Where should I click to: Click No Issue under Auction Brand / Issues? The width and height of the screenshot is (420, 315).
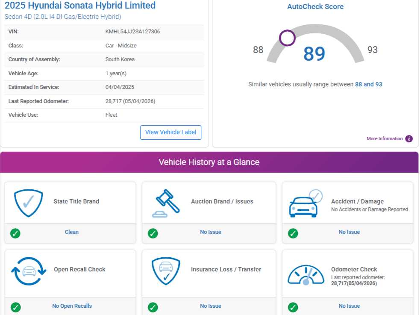click(211, 232)
